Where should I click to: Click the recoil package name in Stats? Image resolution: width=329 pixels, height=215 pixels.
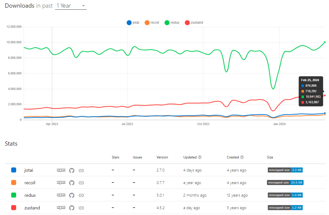[30, 183]
